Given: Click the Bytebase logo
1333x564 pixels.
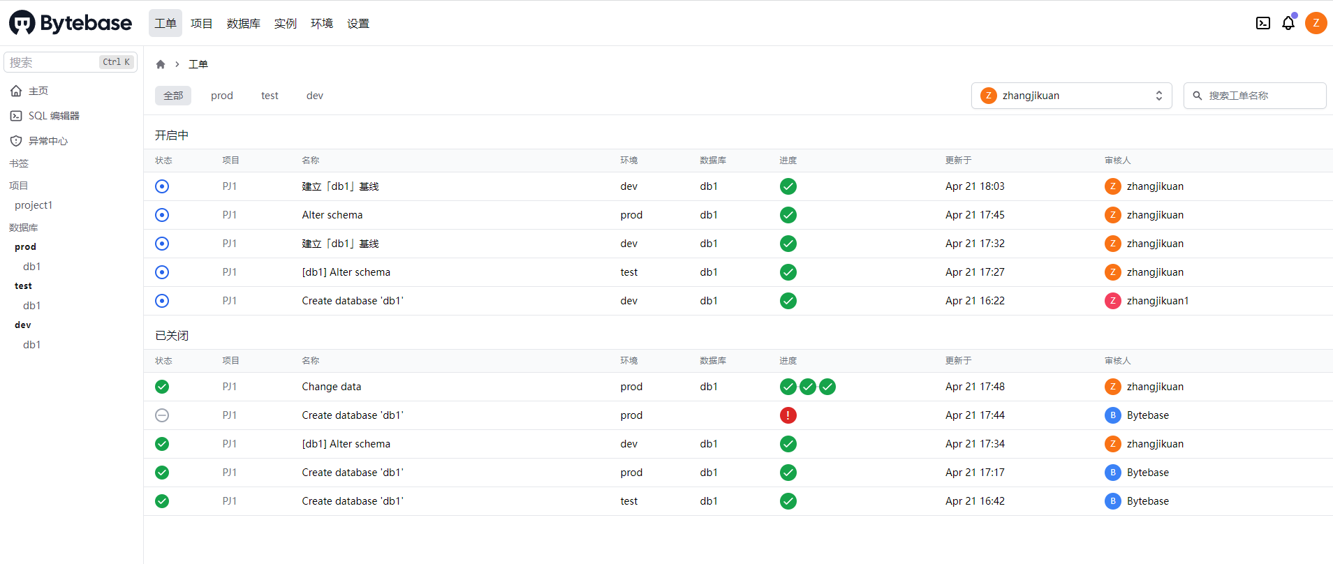Looking at the screenshot, I should coord(71,23).
